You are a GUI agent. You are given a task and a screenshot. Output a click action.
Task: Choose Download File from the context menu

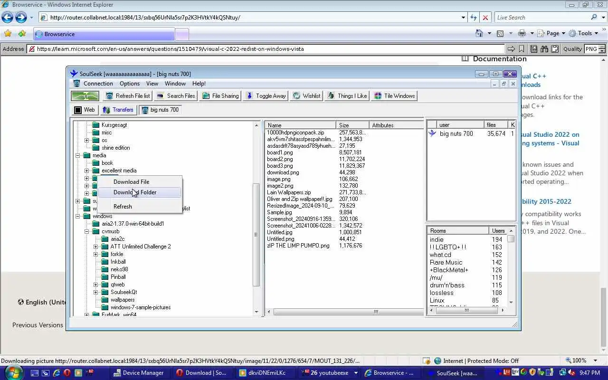140,182
